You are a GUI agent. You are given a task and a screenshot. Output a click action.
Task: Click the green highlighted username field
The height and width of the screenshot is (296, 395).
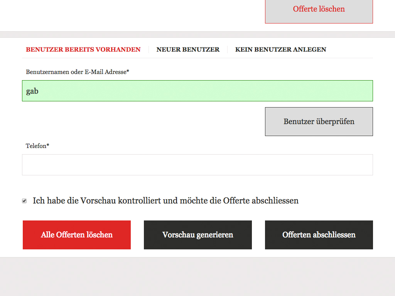coord(197,91)
